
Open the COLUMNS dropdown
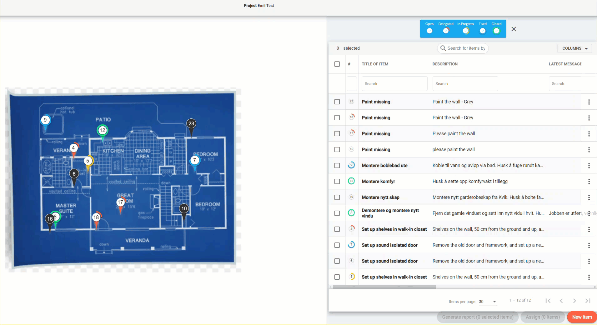[574, 48]
